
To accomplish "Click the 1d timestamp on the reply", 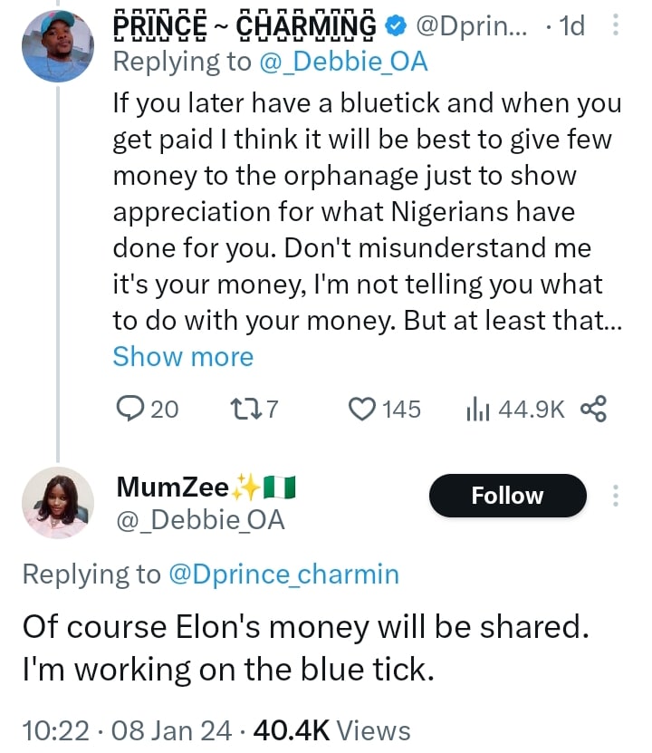I will (x=572, y=27).
